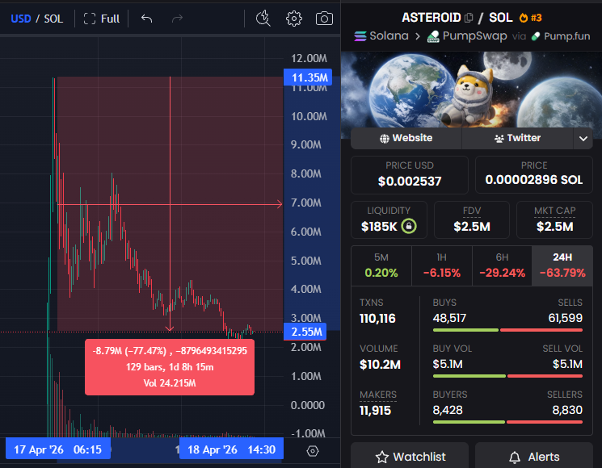Click the VOLUME $10.2M value
602x468 pixels.
(380, 364)
